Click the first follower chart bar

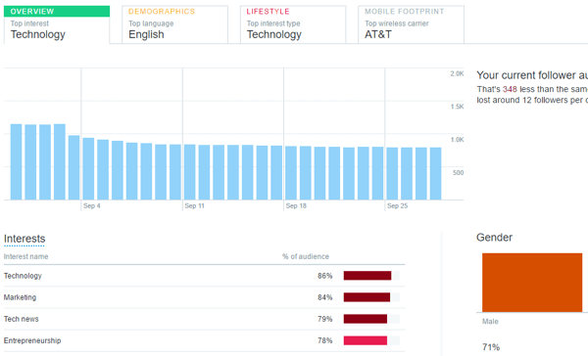(16, 161)
